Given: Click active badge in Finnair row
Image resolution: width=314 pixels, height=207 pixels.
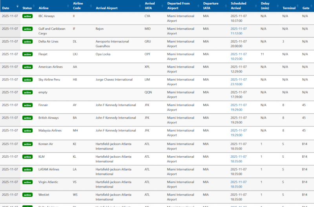Looking at the screenshot, I should point(27,105).
